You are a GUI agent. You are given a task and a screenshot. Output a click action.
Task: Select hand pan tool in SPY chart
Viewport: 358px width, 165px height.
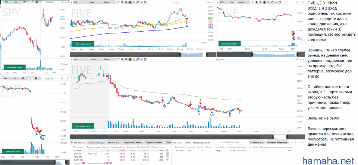[x=37, y=2]
